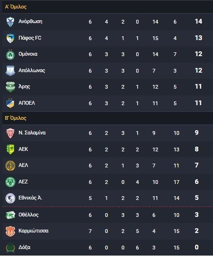Click Ανόρθωση's 14 points total
Viewport: 213px width, 257px height.
coord(198,21)
